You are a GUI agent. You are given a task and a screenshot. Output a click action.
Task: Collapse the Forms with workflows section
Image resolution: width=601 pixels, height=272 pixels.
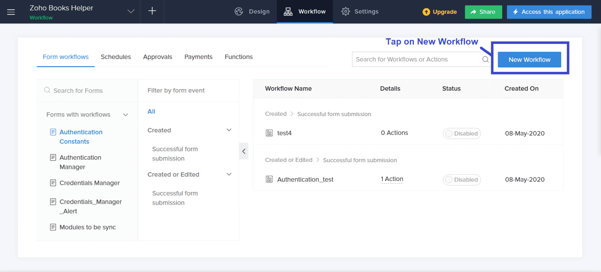[125, 115]
